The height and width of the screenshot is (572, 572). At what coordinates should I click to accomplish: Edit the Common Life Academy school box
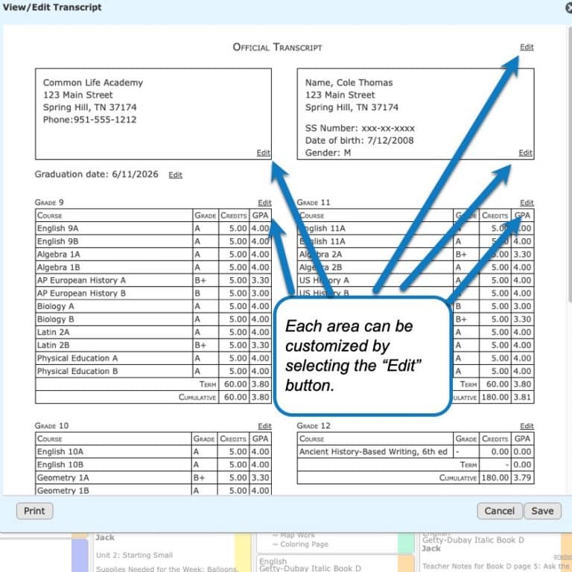coord(263,153)
